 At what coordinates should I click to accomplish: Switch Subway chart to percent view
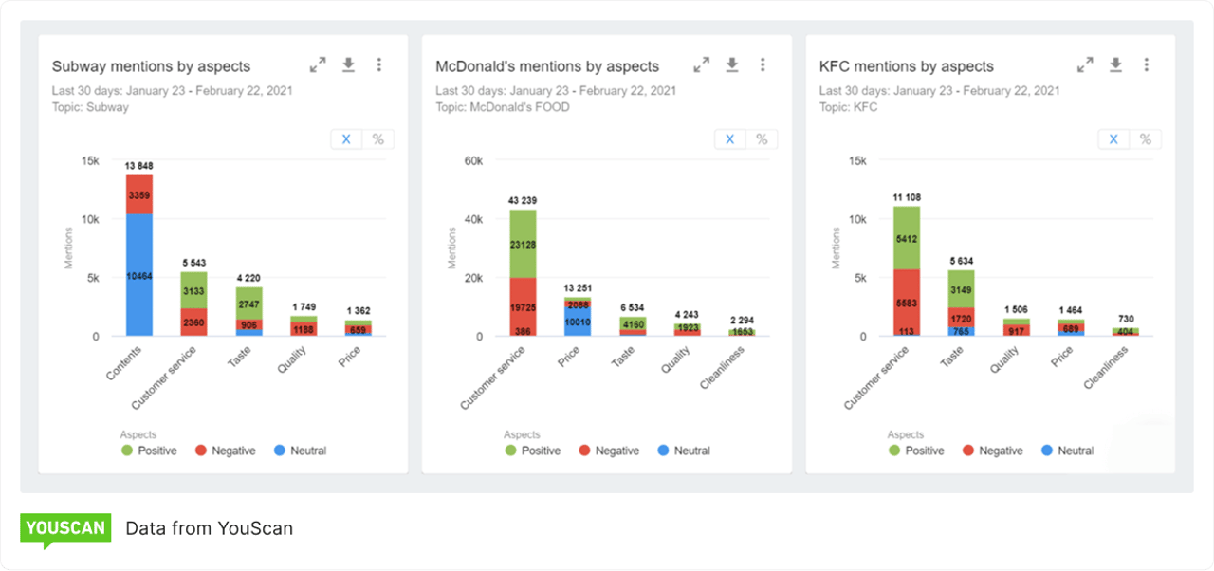(x=377, y=139)
